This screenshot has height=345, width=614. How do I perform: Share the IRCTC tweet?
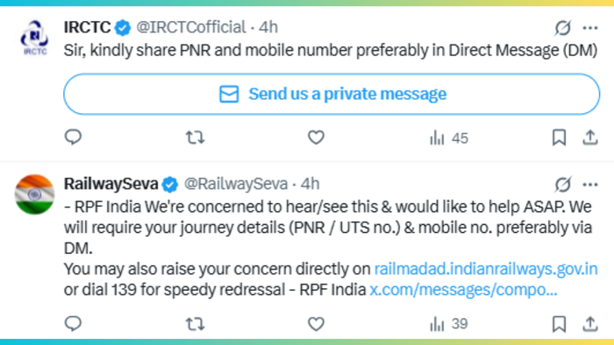(x=590, y=137)
